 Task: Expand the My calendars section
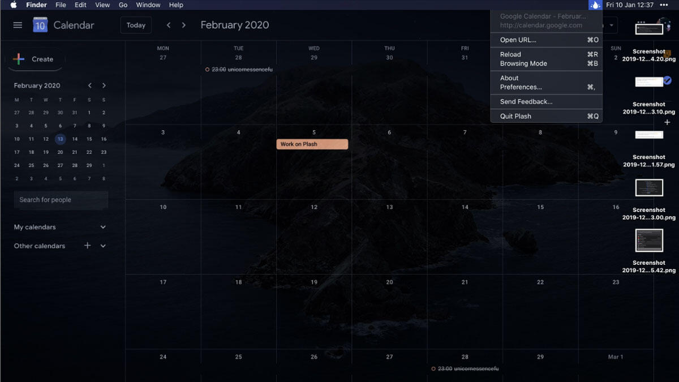point(103,227)
